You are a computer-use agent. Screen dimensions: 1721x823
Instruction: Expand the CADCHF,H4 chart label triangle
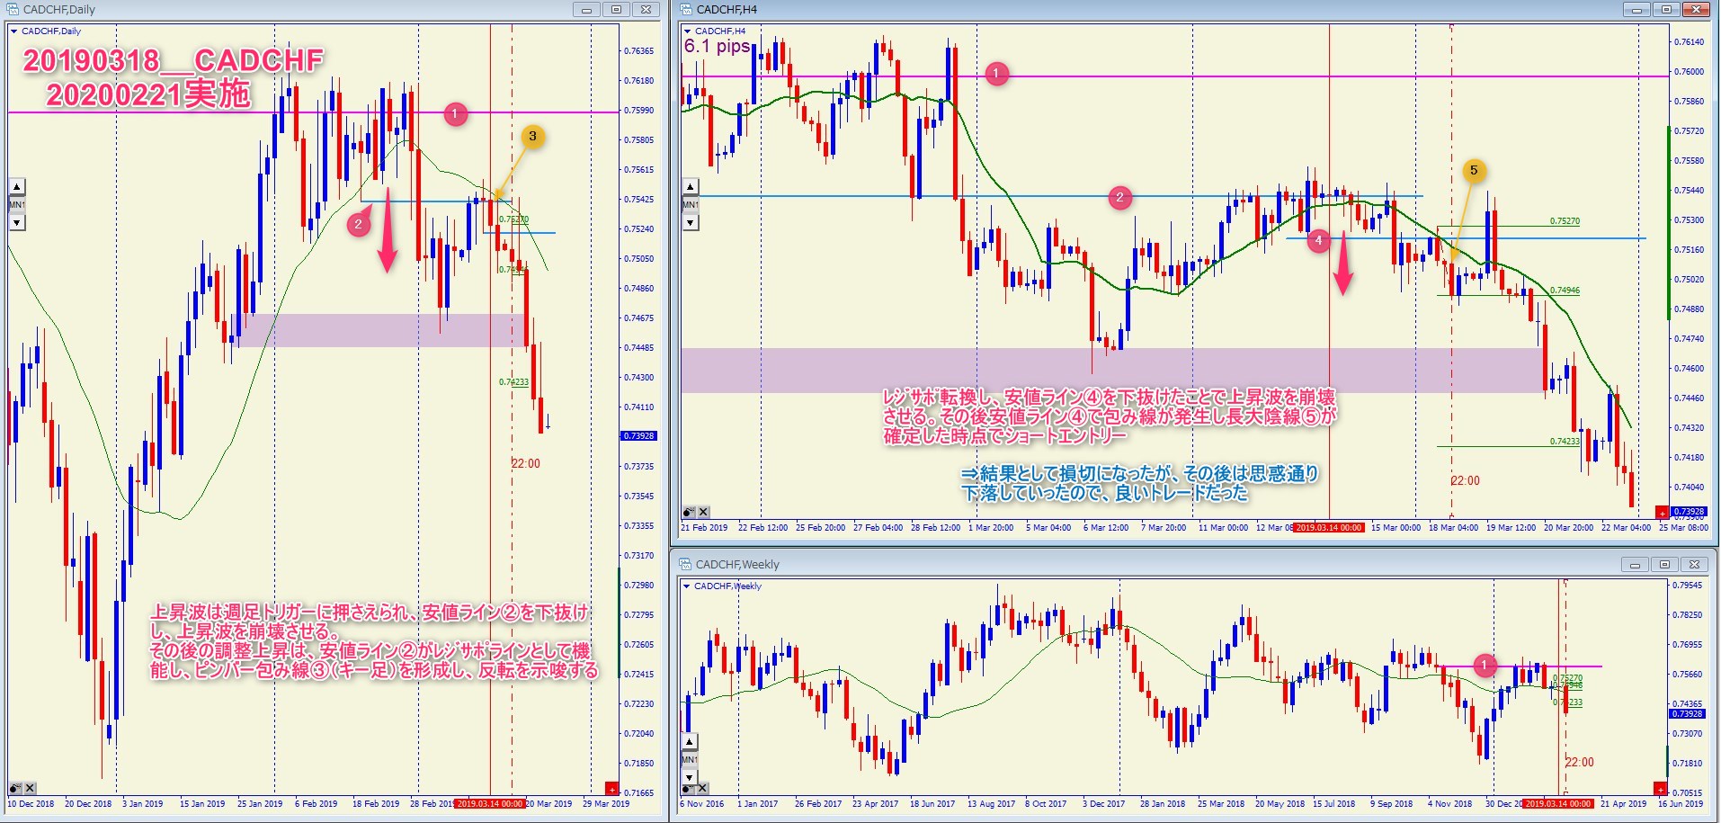pos(688,31)
